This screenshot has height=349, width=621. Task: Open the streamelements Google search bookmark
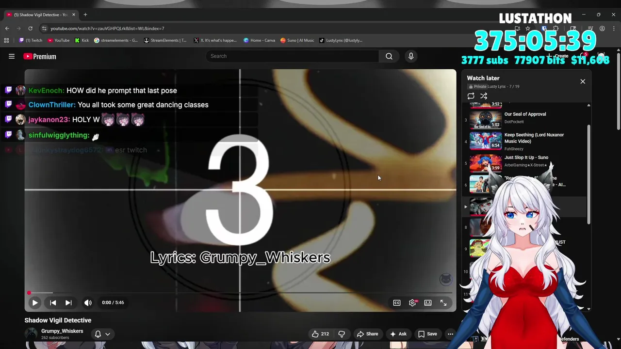click(116, 40)
